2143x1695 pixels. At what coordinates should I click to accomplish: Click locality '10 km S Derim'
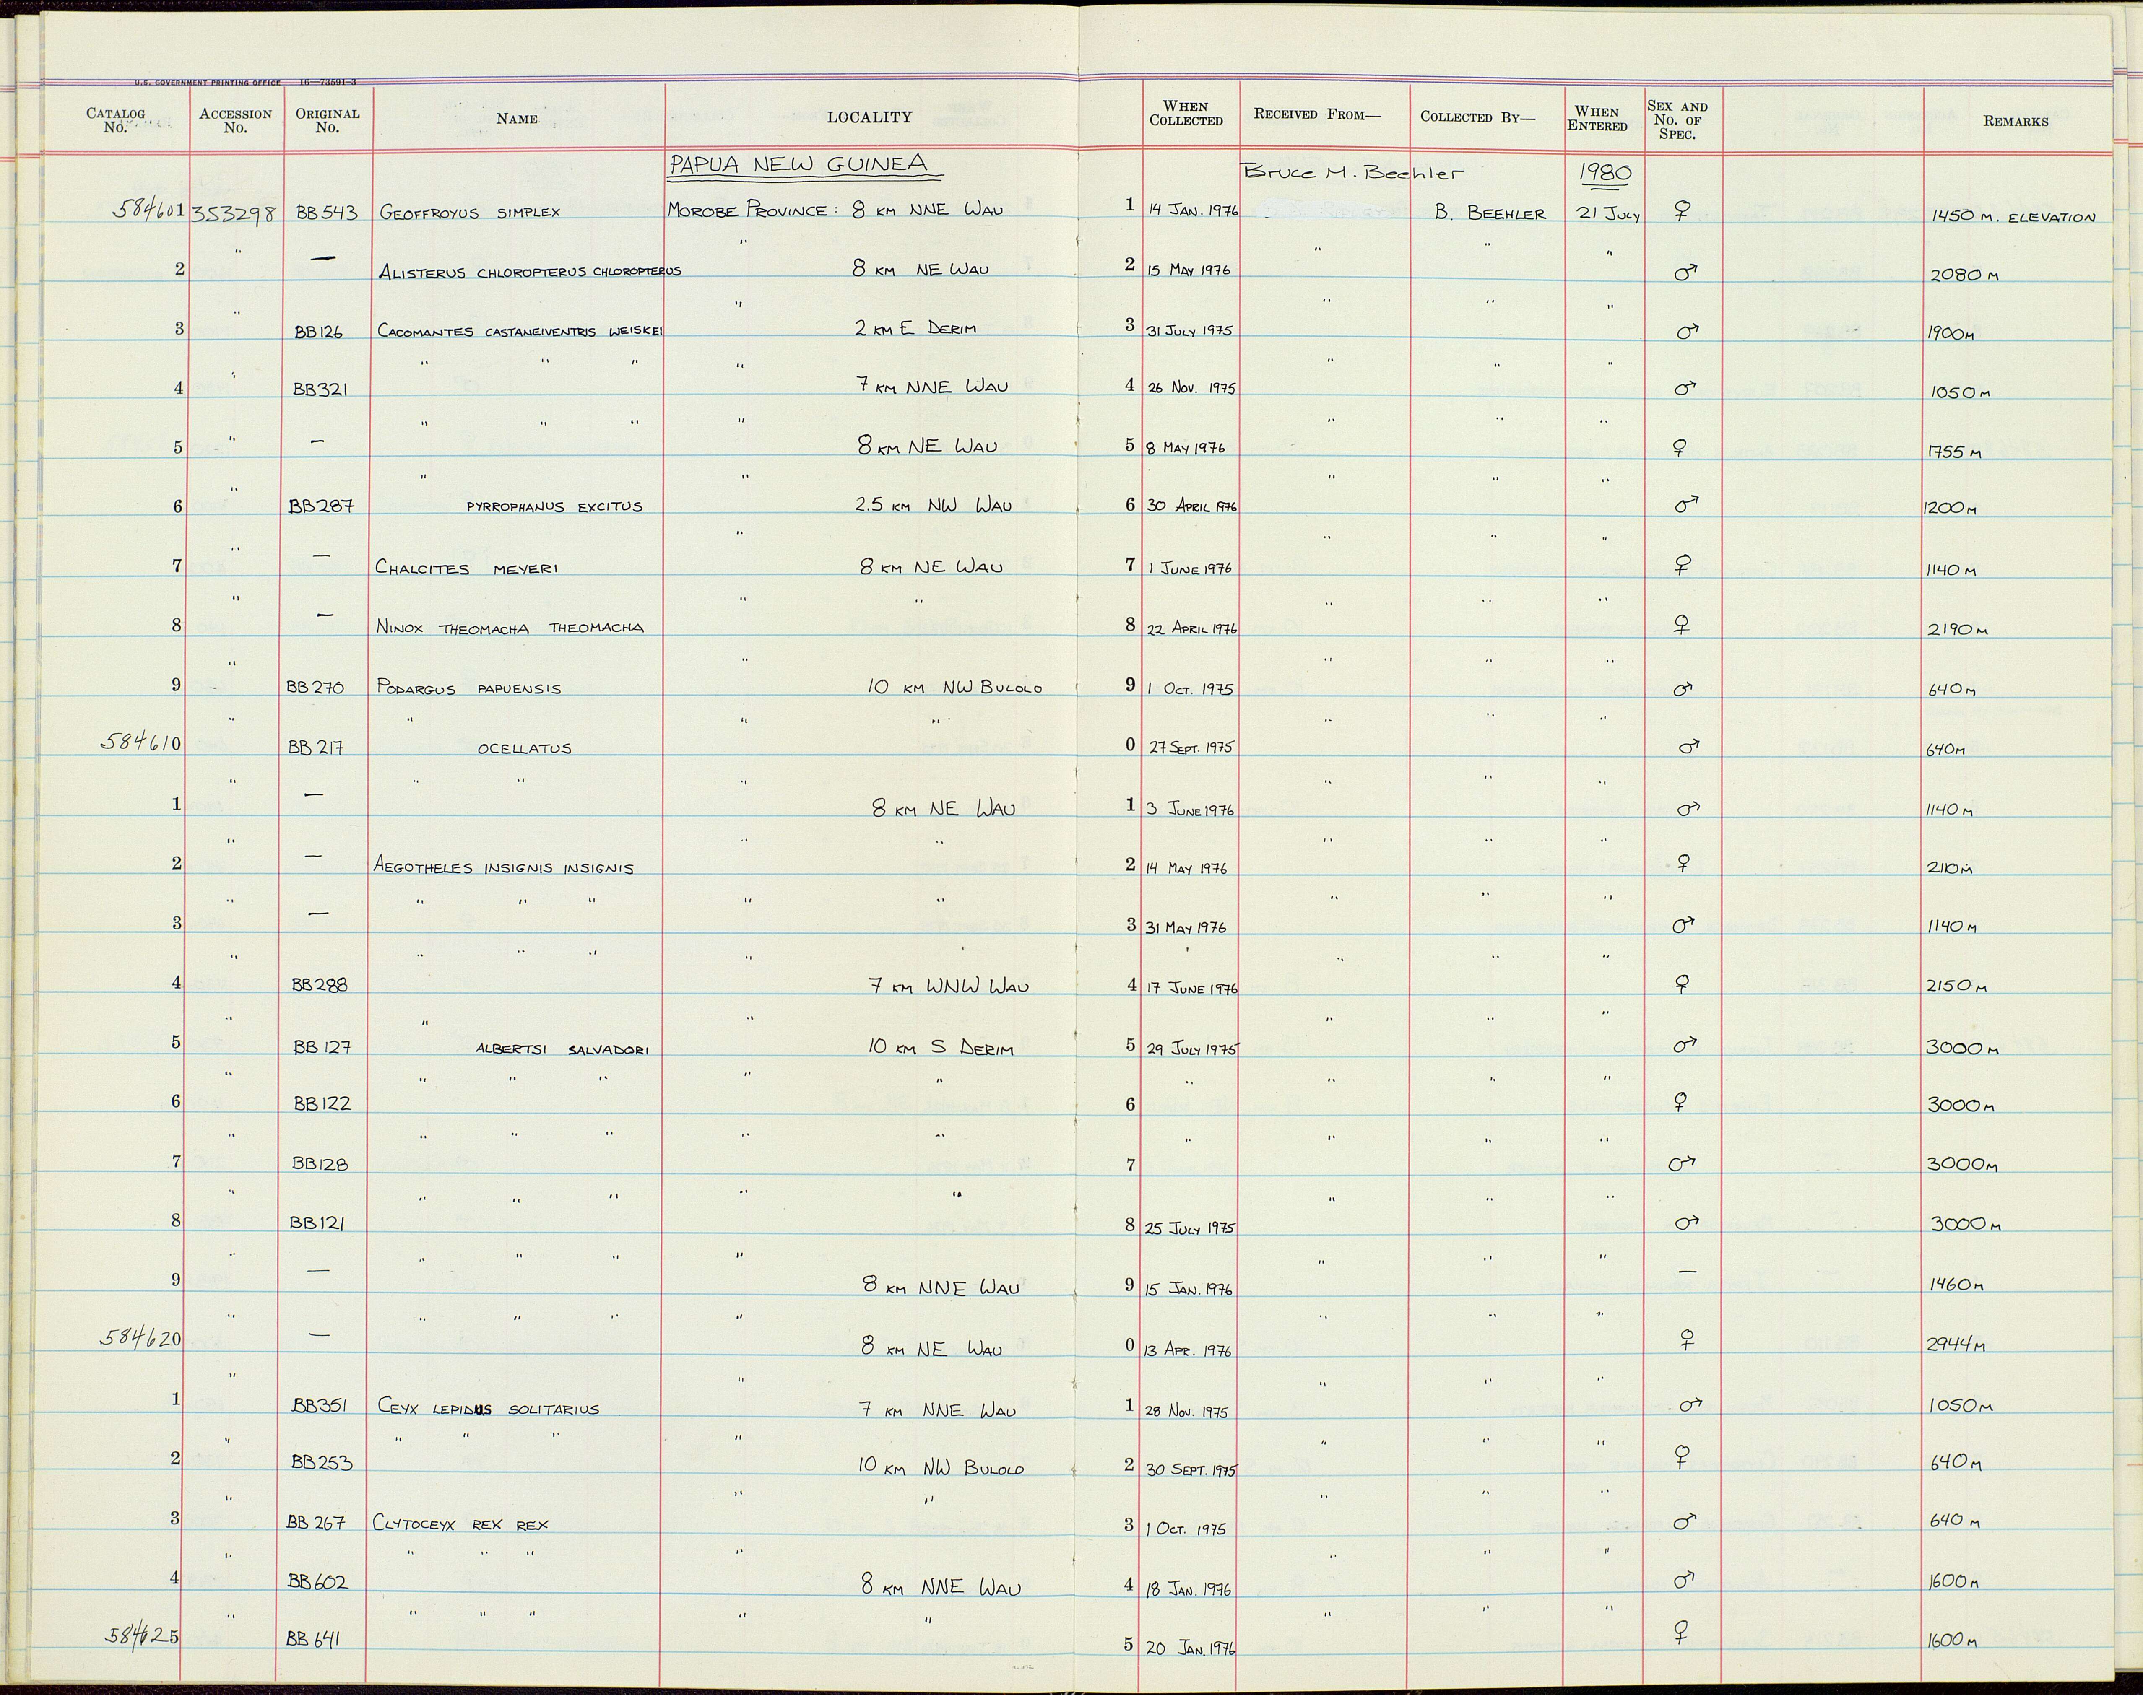pos(941,1047)
